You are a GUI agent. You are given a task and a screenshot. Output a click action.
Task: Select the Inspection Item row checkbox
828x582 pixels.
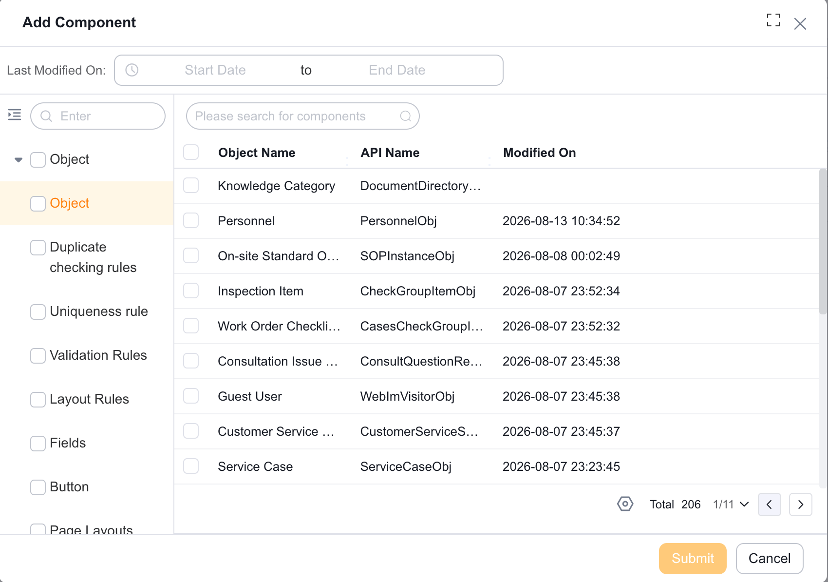191,291
